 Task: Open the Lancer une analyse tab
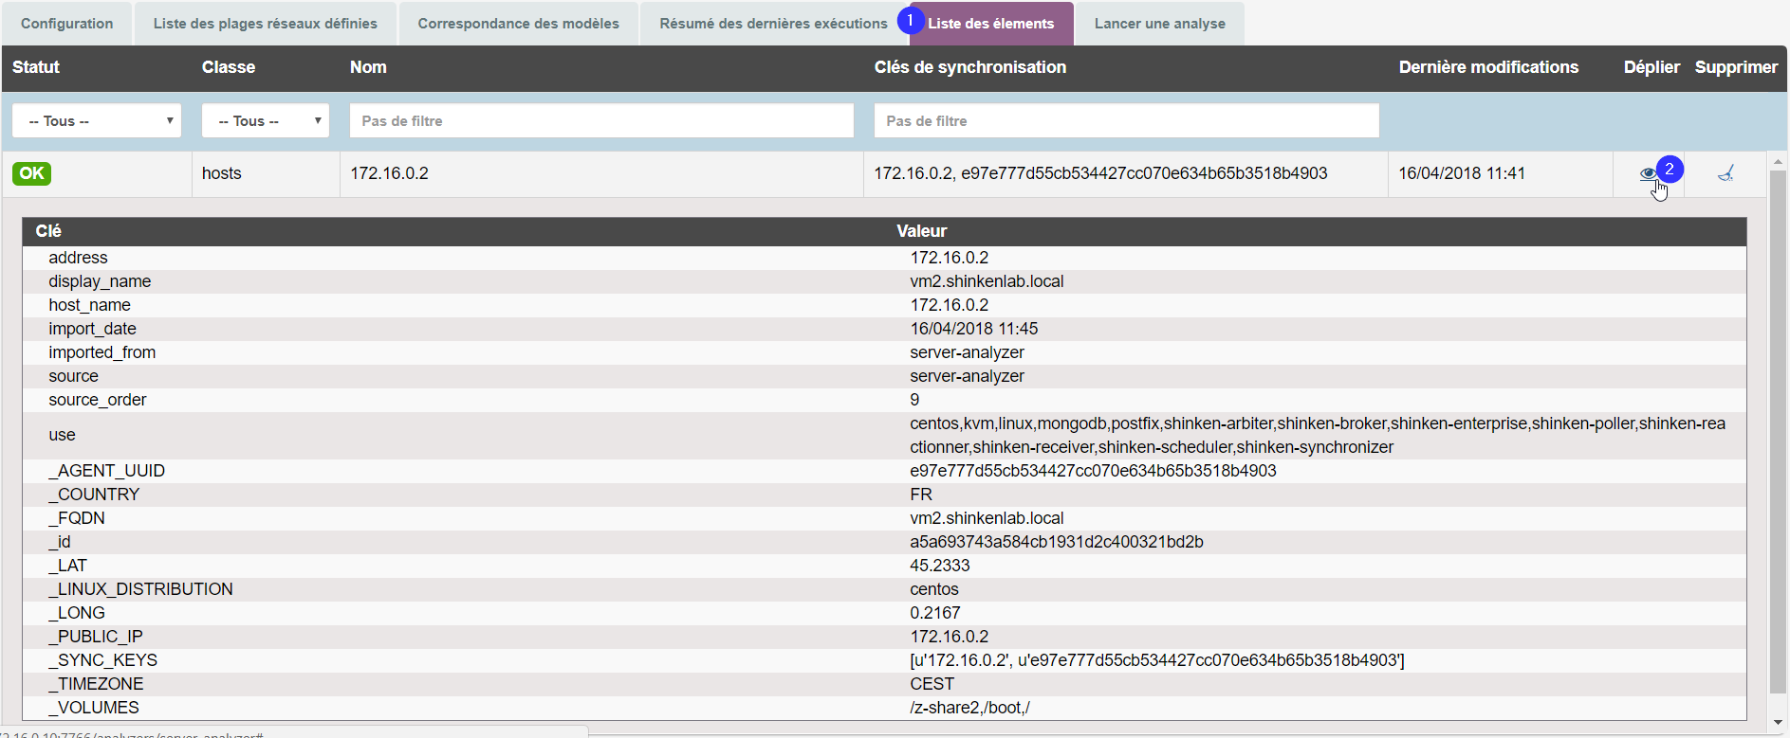[1159, 24]
